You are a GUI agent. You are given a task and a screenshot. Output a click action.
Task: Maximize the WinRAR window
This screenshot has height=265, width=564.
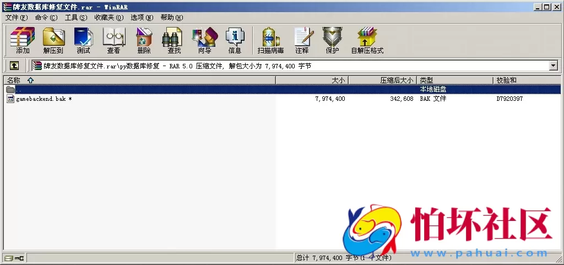[x=546, y=7]
